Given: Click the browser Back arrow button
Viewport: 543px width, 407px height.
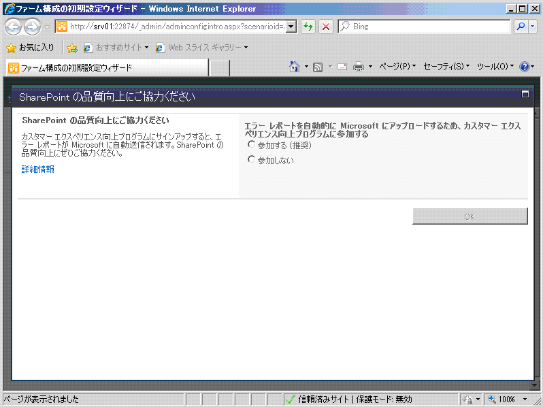Looking at the screenshot, I should (13, 27).
